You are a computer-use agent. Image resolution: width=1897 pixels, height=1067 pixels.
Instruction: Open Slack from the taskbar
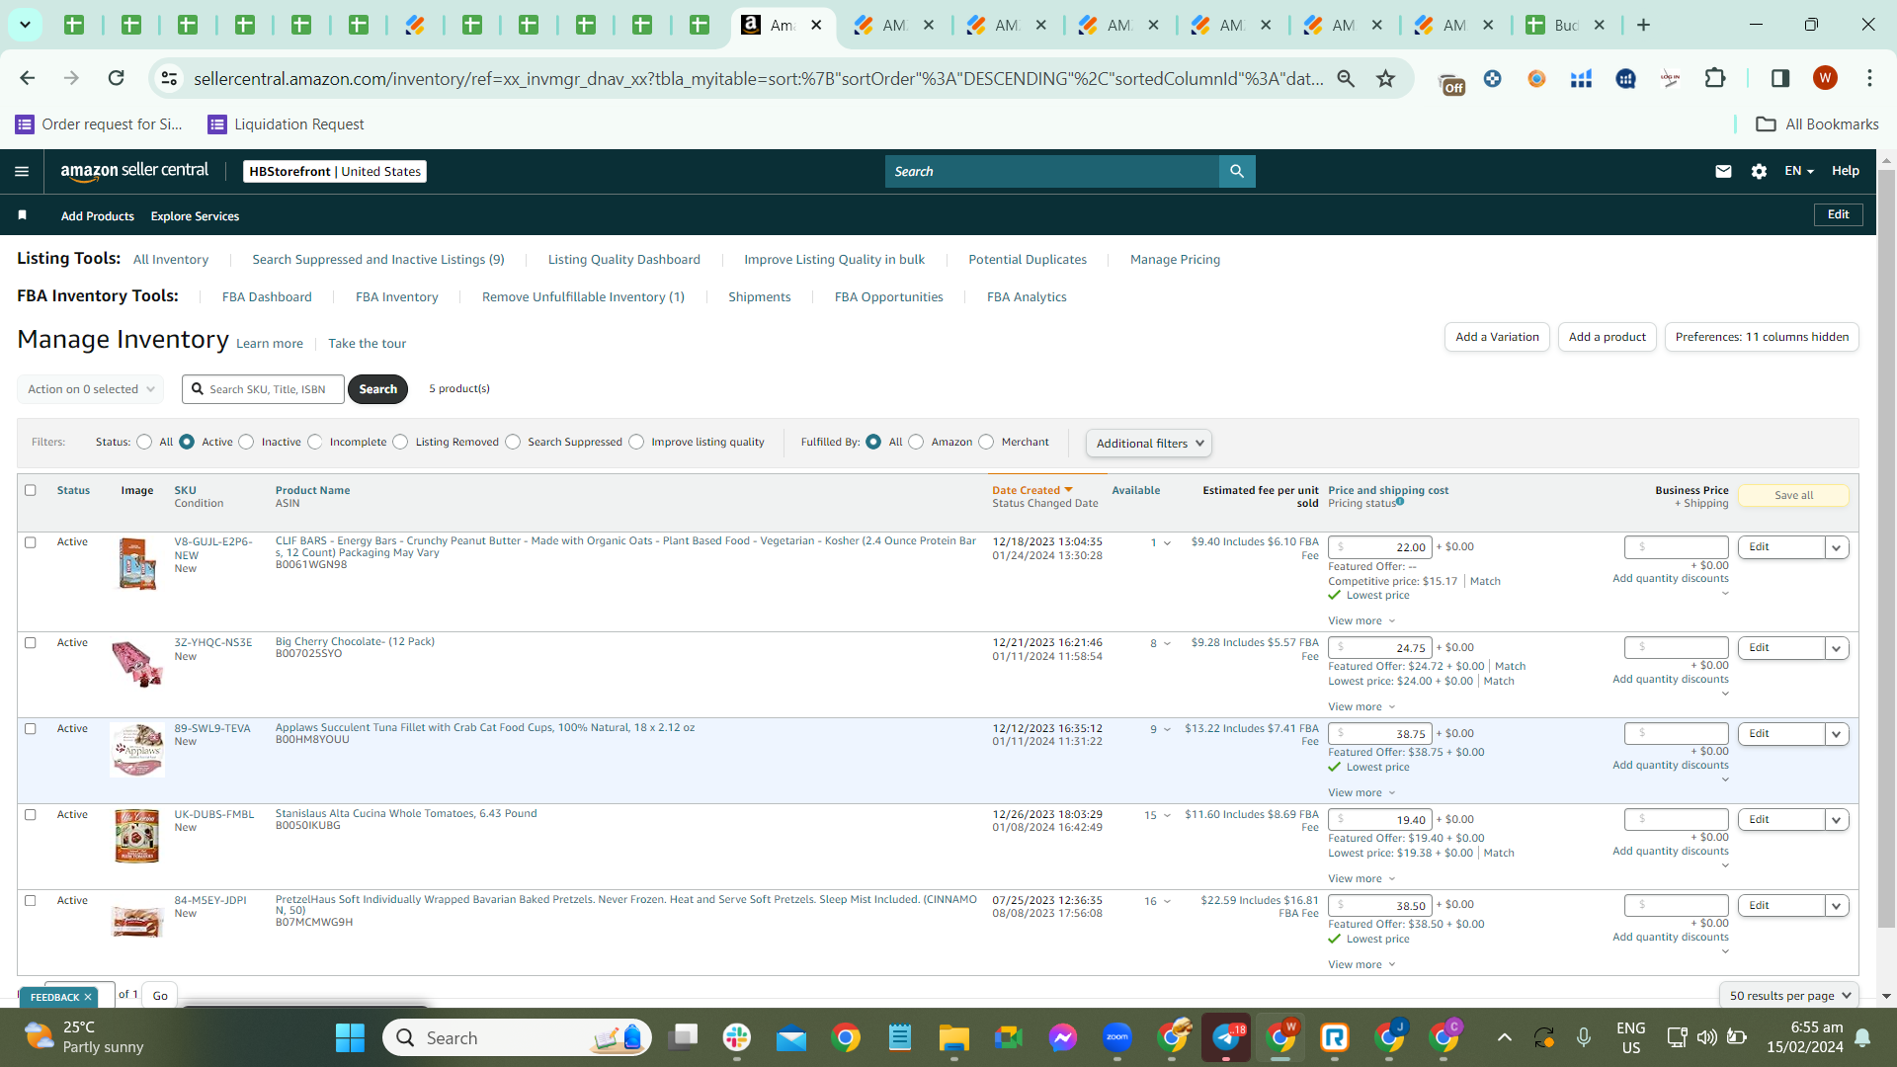736,1037
